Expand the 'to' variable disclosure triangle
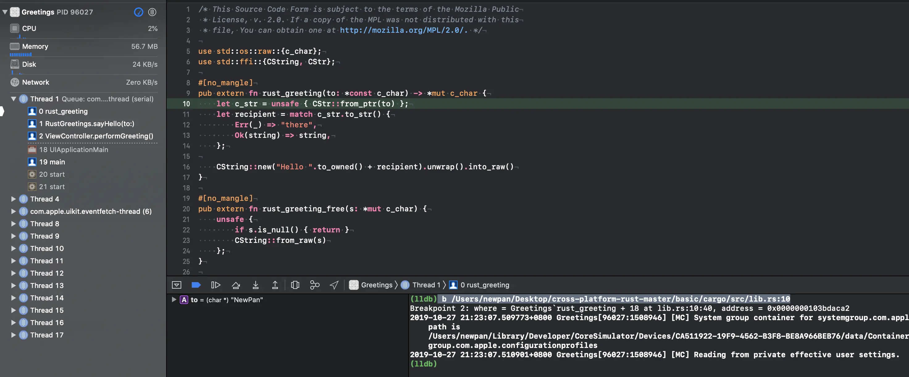 (x=174, y=300)
